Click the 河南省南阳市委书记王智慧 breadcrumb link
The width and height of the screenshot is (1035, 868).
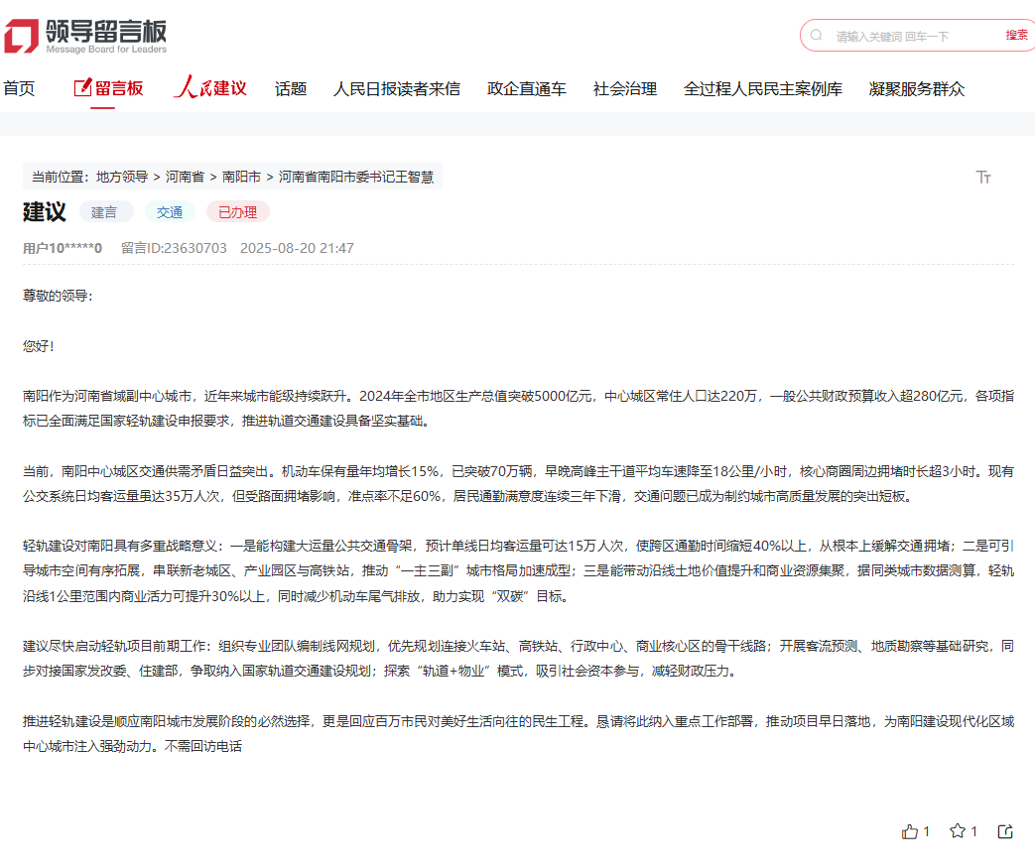click(x=357, y=176)
